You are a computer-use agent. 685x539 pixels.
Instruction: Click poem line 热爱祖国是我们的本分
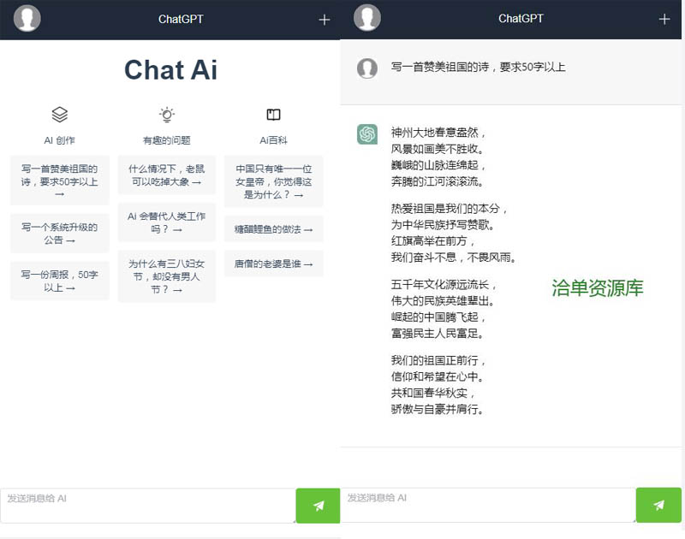(449, 209)
